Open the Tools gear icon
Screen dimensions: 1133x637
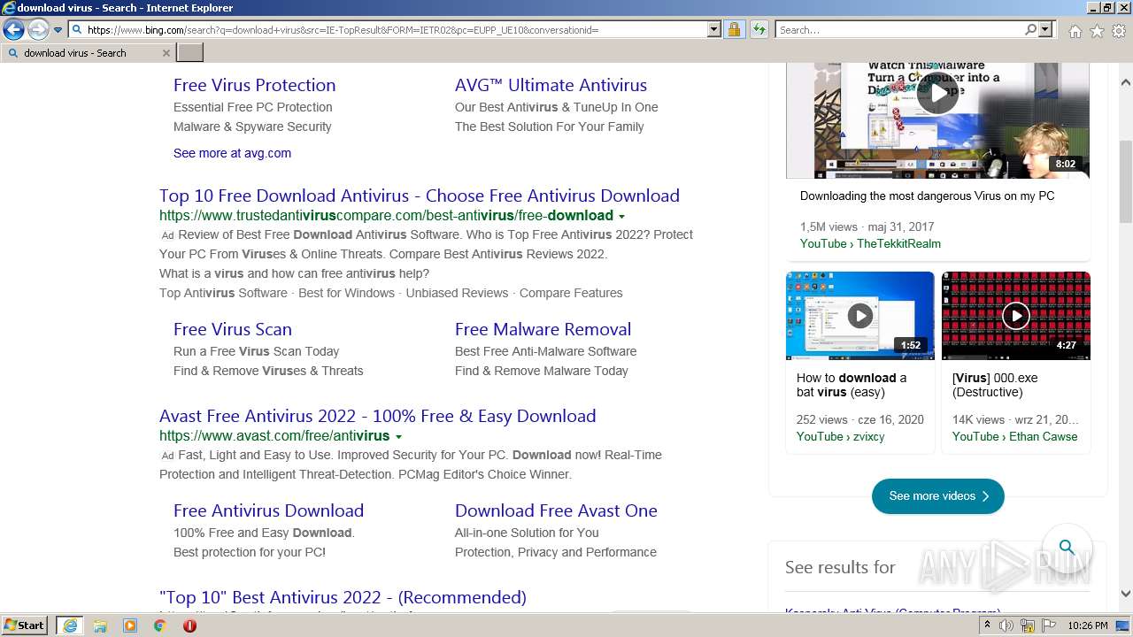click(x=1119, y=31)
